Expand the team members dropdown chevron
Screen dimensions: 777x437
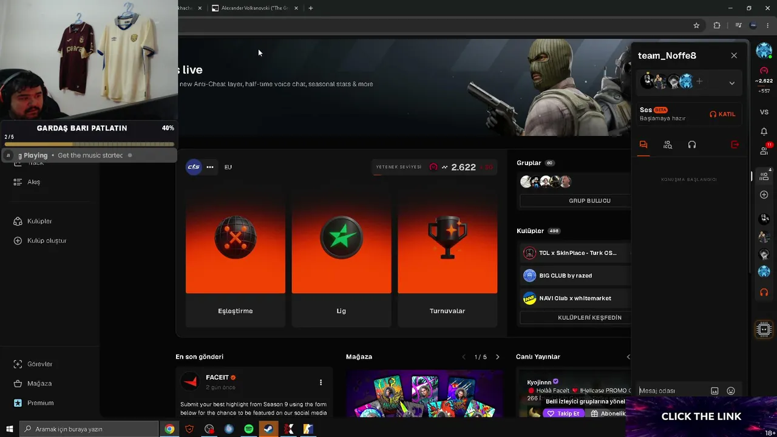click(731, 83)
